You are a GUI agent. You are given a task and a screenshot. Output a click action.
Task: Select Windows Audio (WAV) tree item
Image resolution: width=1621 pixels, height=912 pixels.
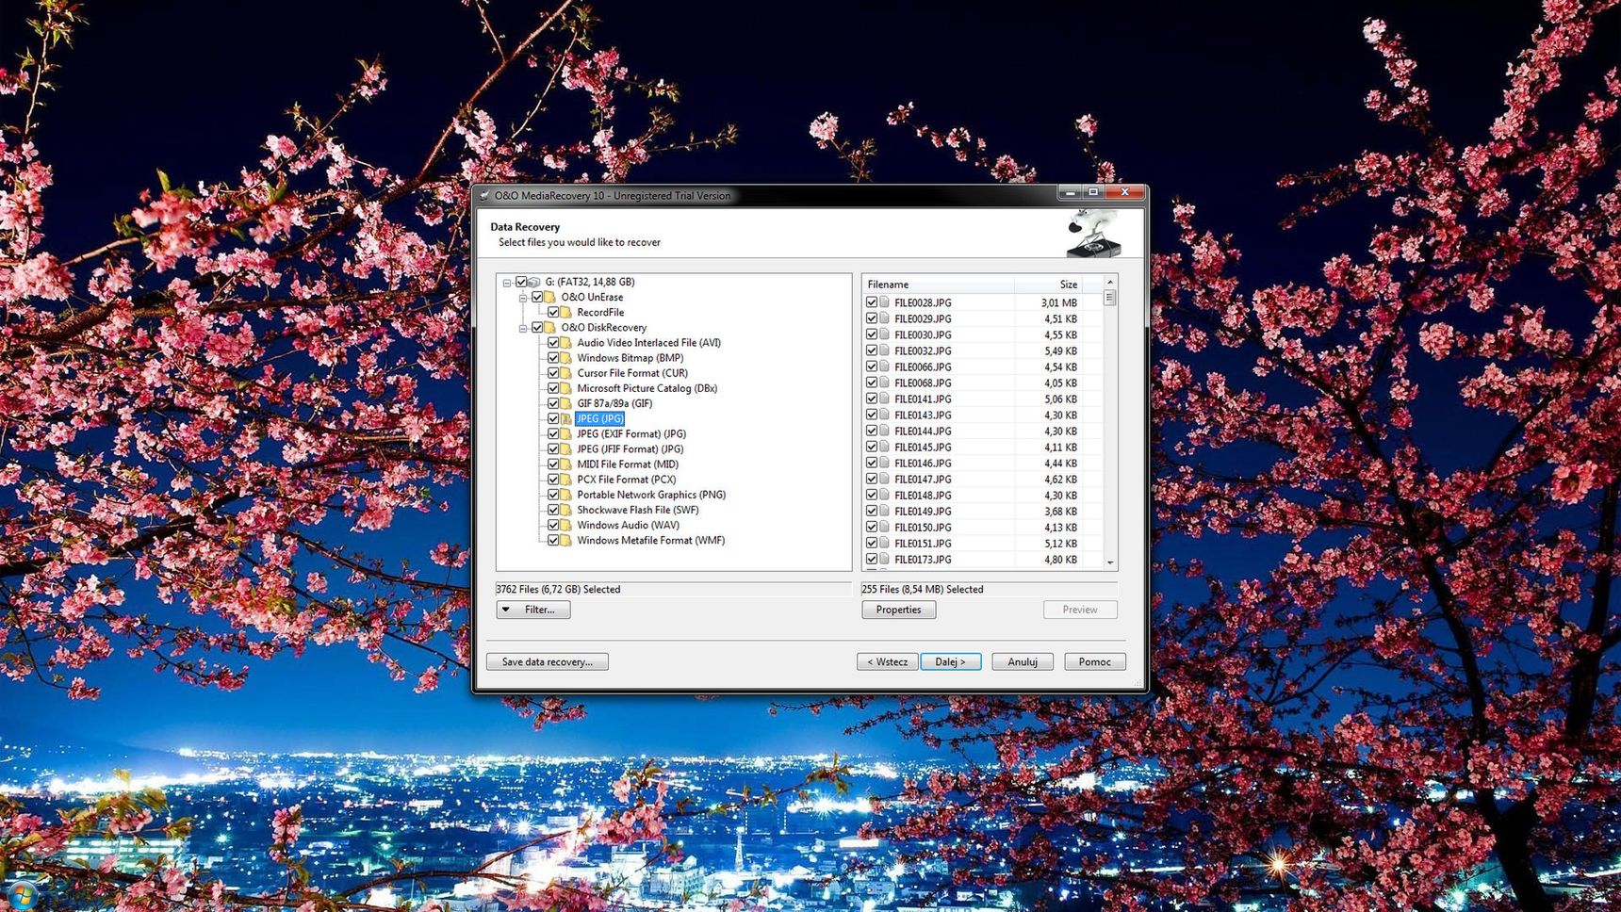628,525
